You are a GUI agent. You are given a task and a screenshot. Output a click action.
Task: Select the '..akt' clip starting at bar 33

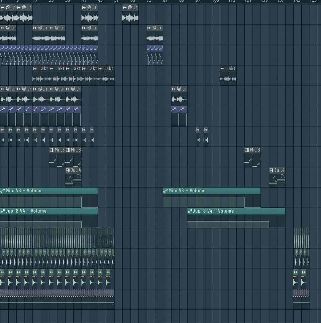coord(73,75)
